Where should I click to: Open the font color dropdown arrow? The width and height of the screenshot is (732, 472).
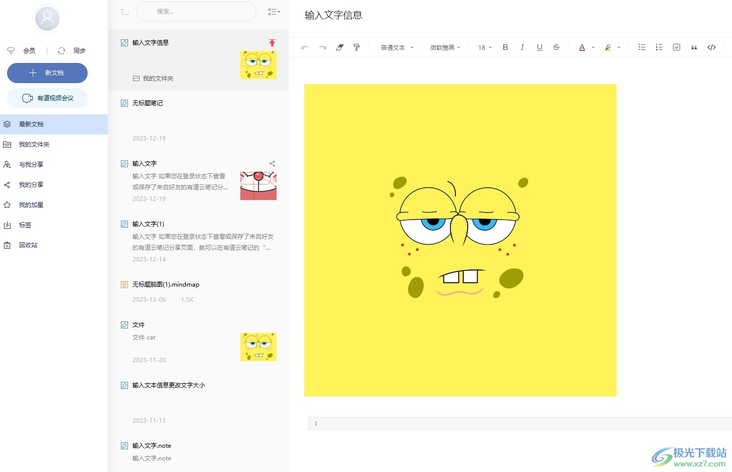[x=593, y=48]
